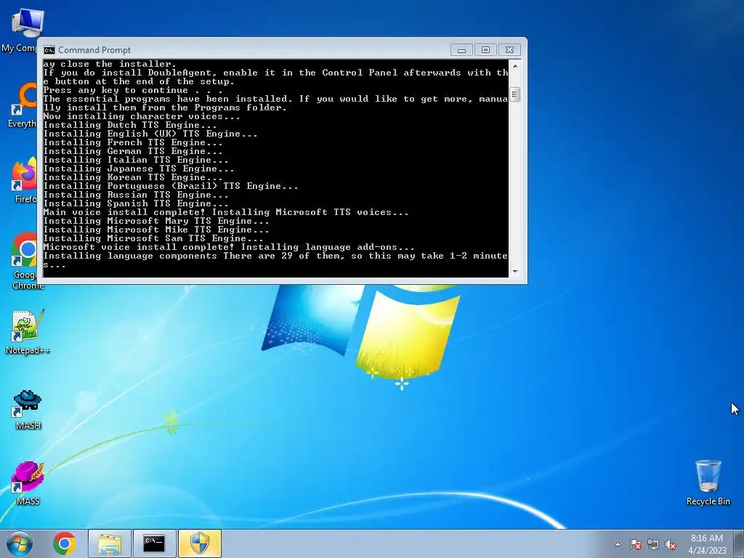Click the Command Prompt scrollbar thumb
Viewport: 744px width, 558px height.
click(x=515, y=95)
